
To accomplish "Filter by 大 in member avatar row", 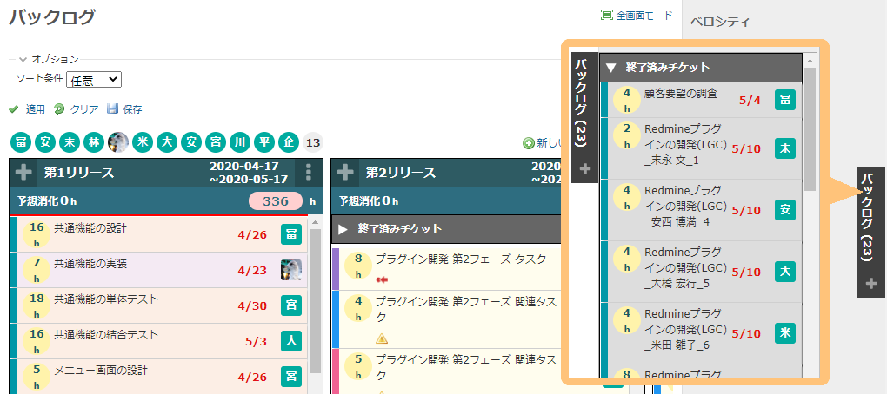I will [167, 142].
